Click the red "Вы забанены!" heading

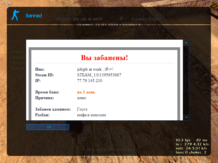[104, 58]
